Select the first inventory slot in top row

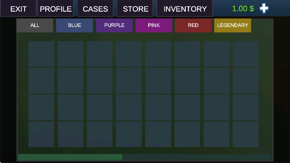(x=41, y=54)
